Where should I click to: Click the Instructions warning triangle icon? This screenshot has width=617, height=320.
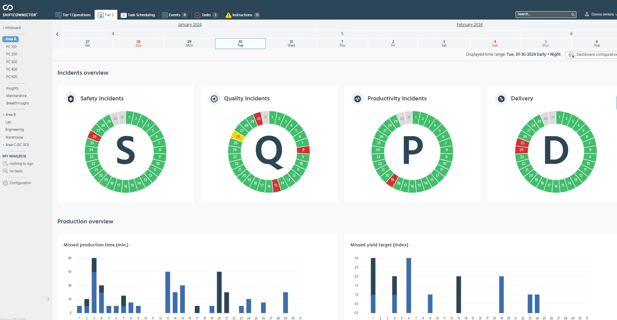(228, 15)
